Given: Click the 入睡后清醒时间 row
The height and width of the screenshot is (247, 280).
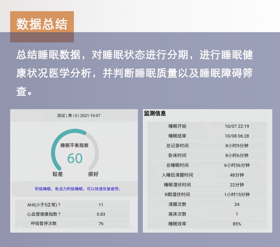Looking at the screenshot, I should (x=207, y=175).
